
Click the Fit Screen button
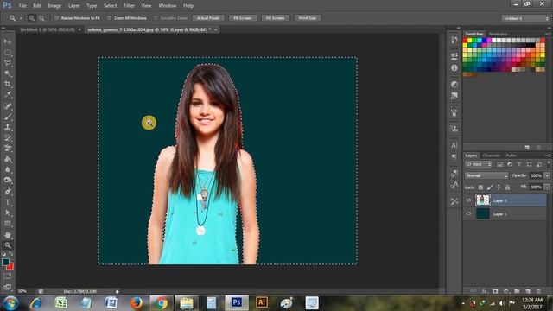click(243, 18)
